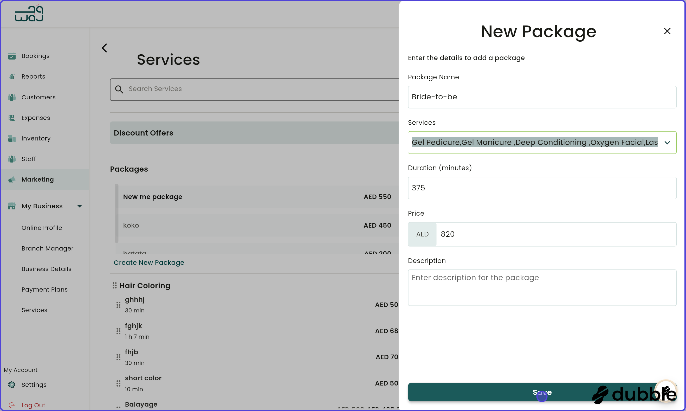Open the Customers section
This screenshot has width=686, height=411.
[x=12, y=97]
